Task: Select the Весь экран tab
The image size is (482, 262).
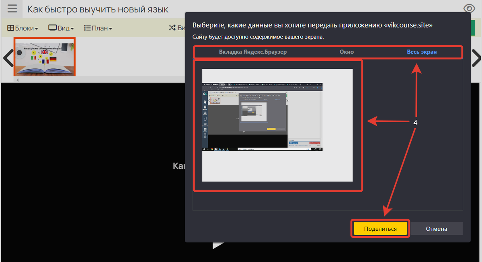Action: pyautogui.click(x=421, y=52)
